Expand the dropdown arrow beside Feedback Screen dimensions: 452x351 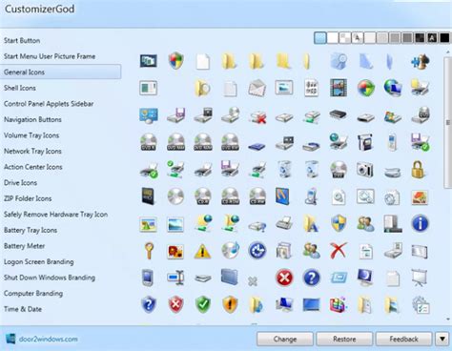pyautogui.click(x=442, y=339)
